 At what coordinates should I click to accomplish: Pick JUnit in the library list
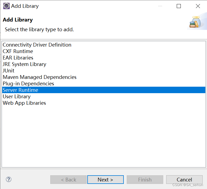click(x=8, y=71)
